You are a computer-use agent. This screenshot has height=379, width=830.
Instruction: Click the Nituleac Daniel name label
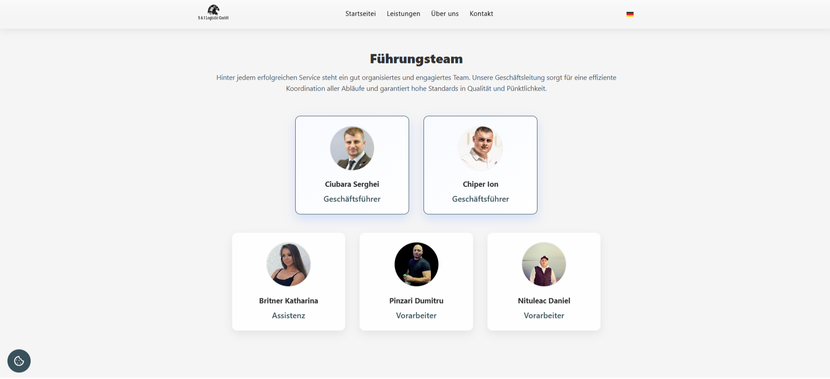coord(544,301)
